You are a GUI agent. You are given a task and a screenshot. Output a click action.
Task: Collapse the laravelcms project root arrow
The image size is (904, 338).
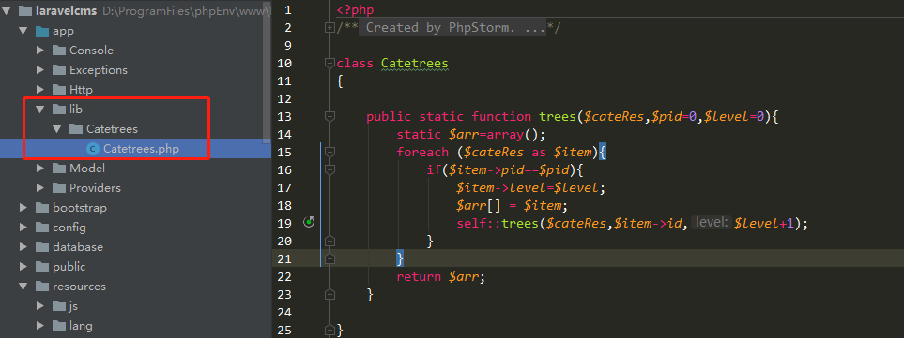point(6,11)
